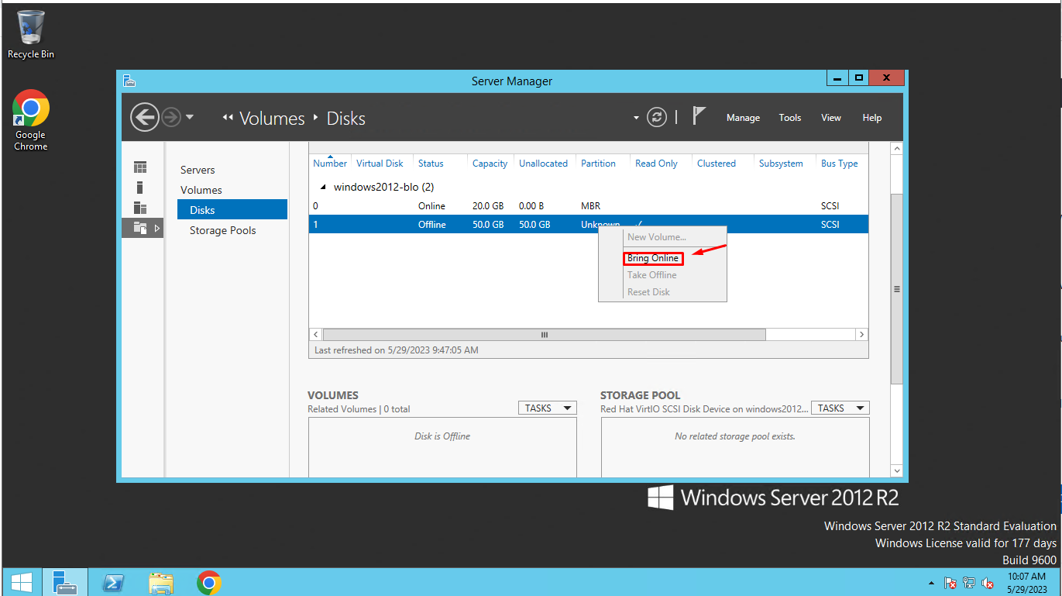Open Google Chrome desktop shortcut
This screenshot has height=596, width=1062.
tap(31, 120)
